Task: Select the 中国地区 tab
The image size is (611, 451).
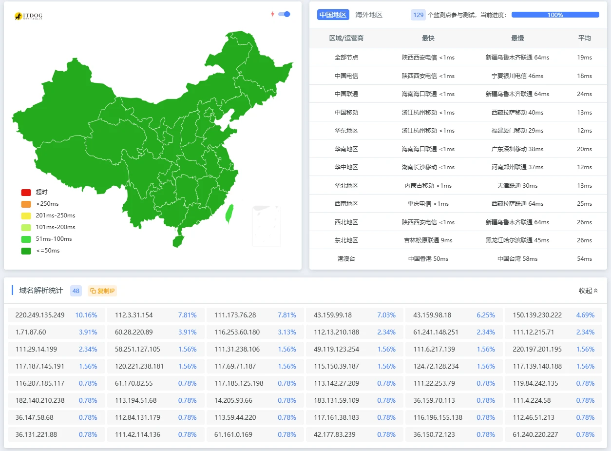Action: pos(333,15)
